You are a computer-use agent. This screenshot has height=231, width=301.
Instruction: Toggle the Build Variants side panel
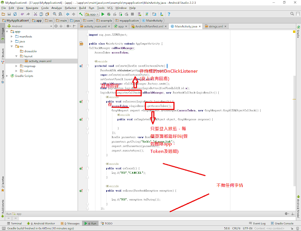click(3, 208)
